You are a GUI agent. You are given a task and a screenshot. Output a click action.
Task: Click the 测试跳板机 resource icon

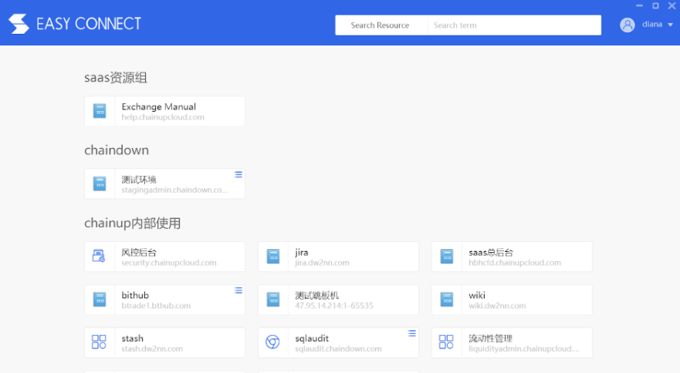tap(273, 299)
